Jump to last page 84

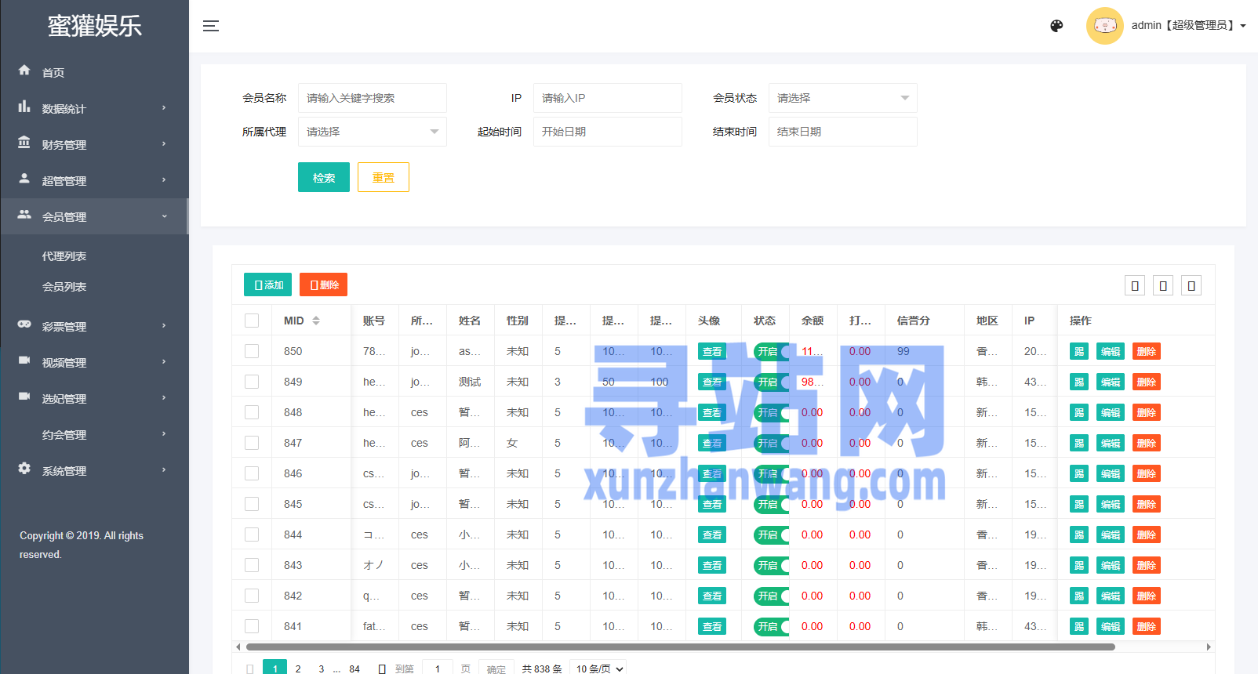click(x=354, y=669)
